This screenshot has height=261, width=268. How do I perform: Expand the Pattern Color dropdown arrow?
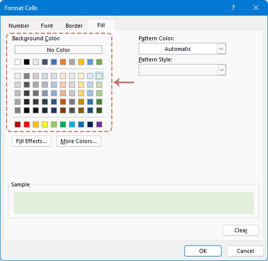pos(221,49)
